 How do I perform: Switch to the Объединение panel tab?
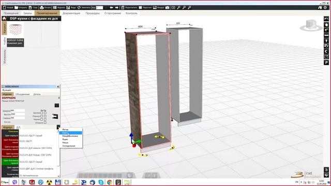tap(23, 94)
